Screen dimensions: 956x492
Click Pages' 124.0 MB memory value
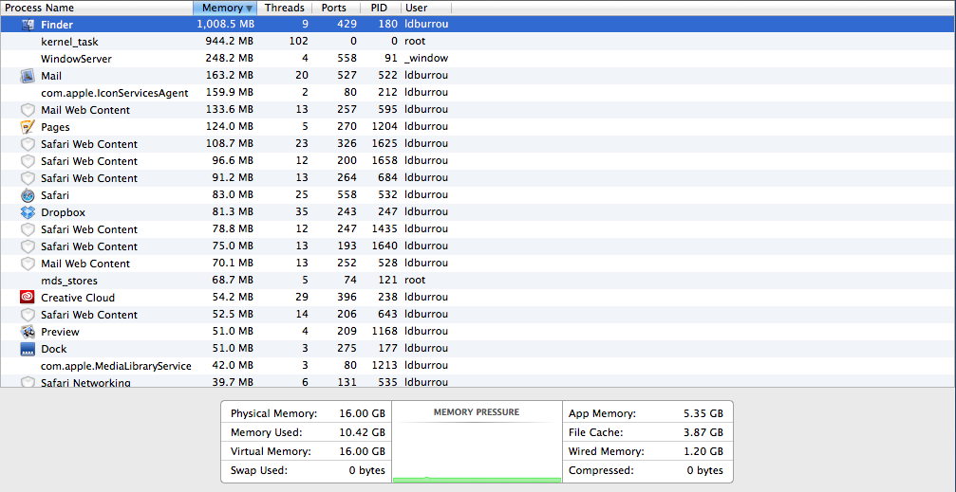[230, 127]
